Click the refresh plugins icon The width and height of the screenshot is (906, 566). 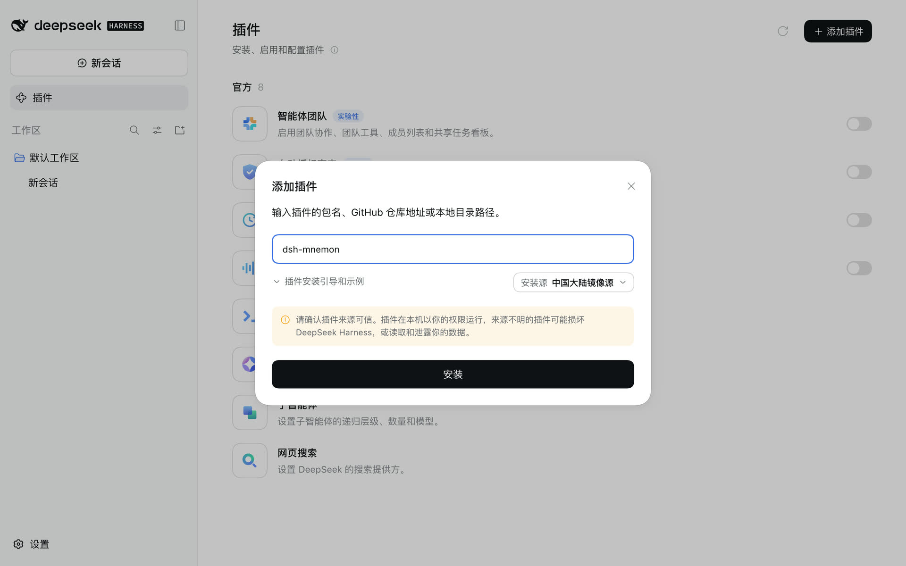[783, 31]
